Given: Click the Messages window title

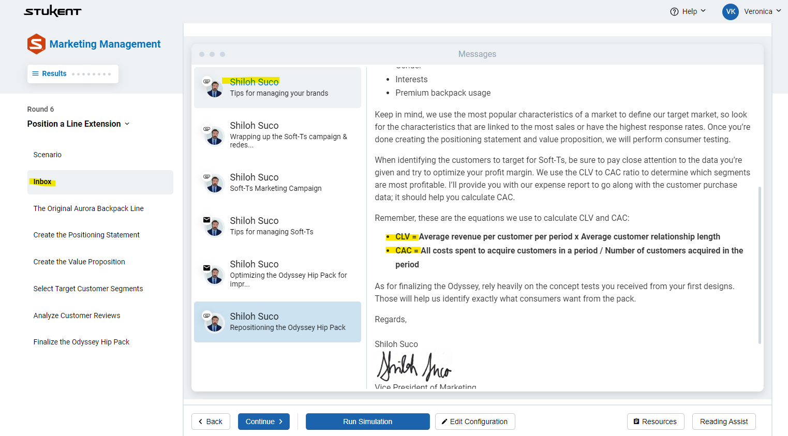Looking at the screenshot, I should point(477,54).
